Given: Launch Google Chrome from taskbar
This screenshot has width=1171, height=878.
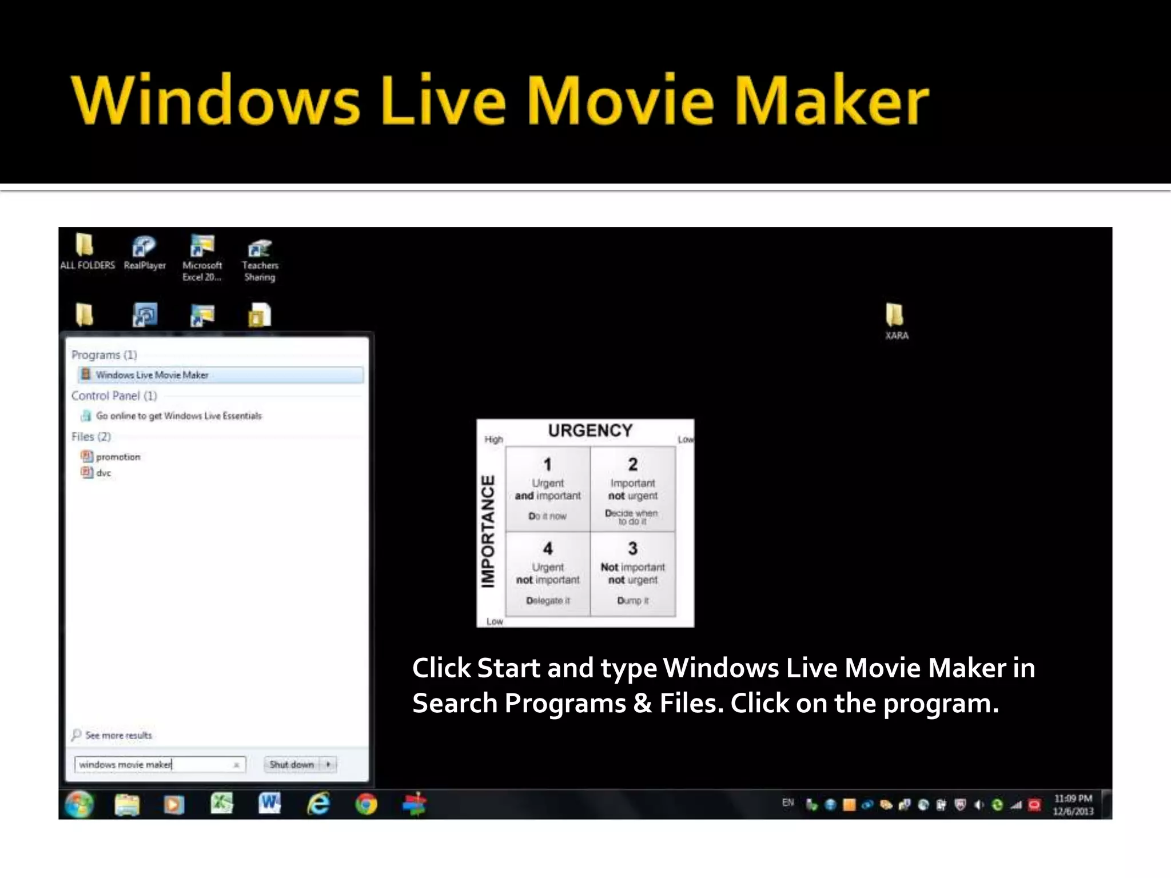Looking at the screenshot, I should click(366, 805).
